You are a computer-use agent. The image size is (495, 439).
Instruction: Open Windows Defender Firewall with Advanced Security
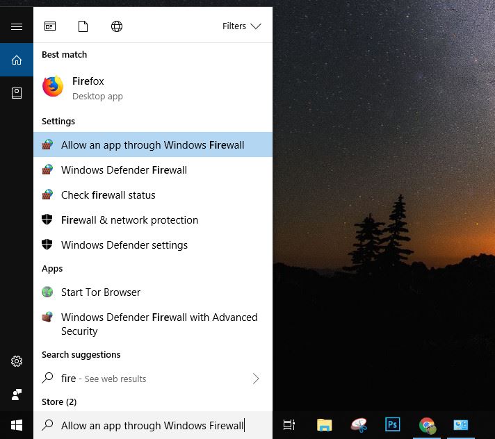pyautogui.click(x=153, y=324)
